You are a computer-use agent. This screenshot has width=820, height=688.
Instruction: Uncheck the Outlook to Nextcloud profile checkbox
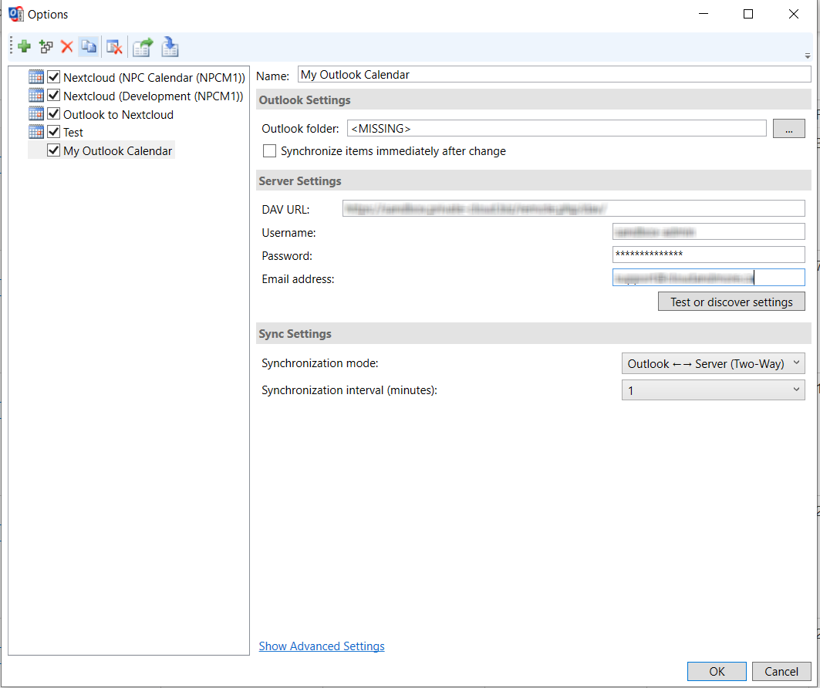pos(53,114)
